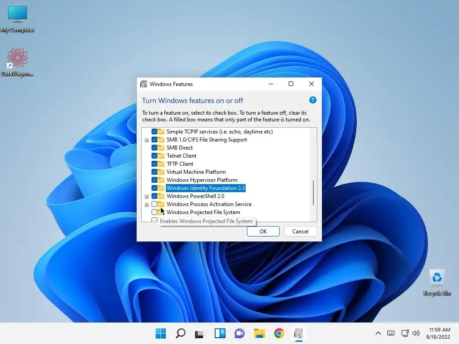Image resolution: width=459 pixels, height=344 pixels.
Task: Open the My Computer desktop icon
Action: click(17, 18)
